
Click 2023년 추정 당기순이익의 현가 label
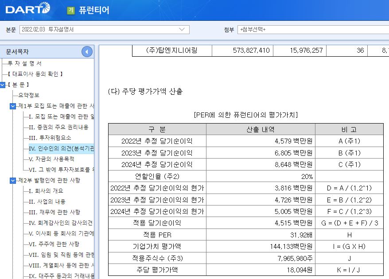click(x=157, y=200)
